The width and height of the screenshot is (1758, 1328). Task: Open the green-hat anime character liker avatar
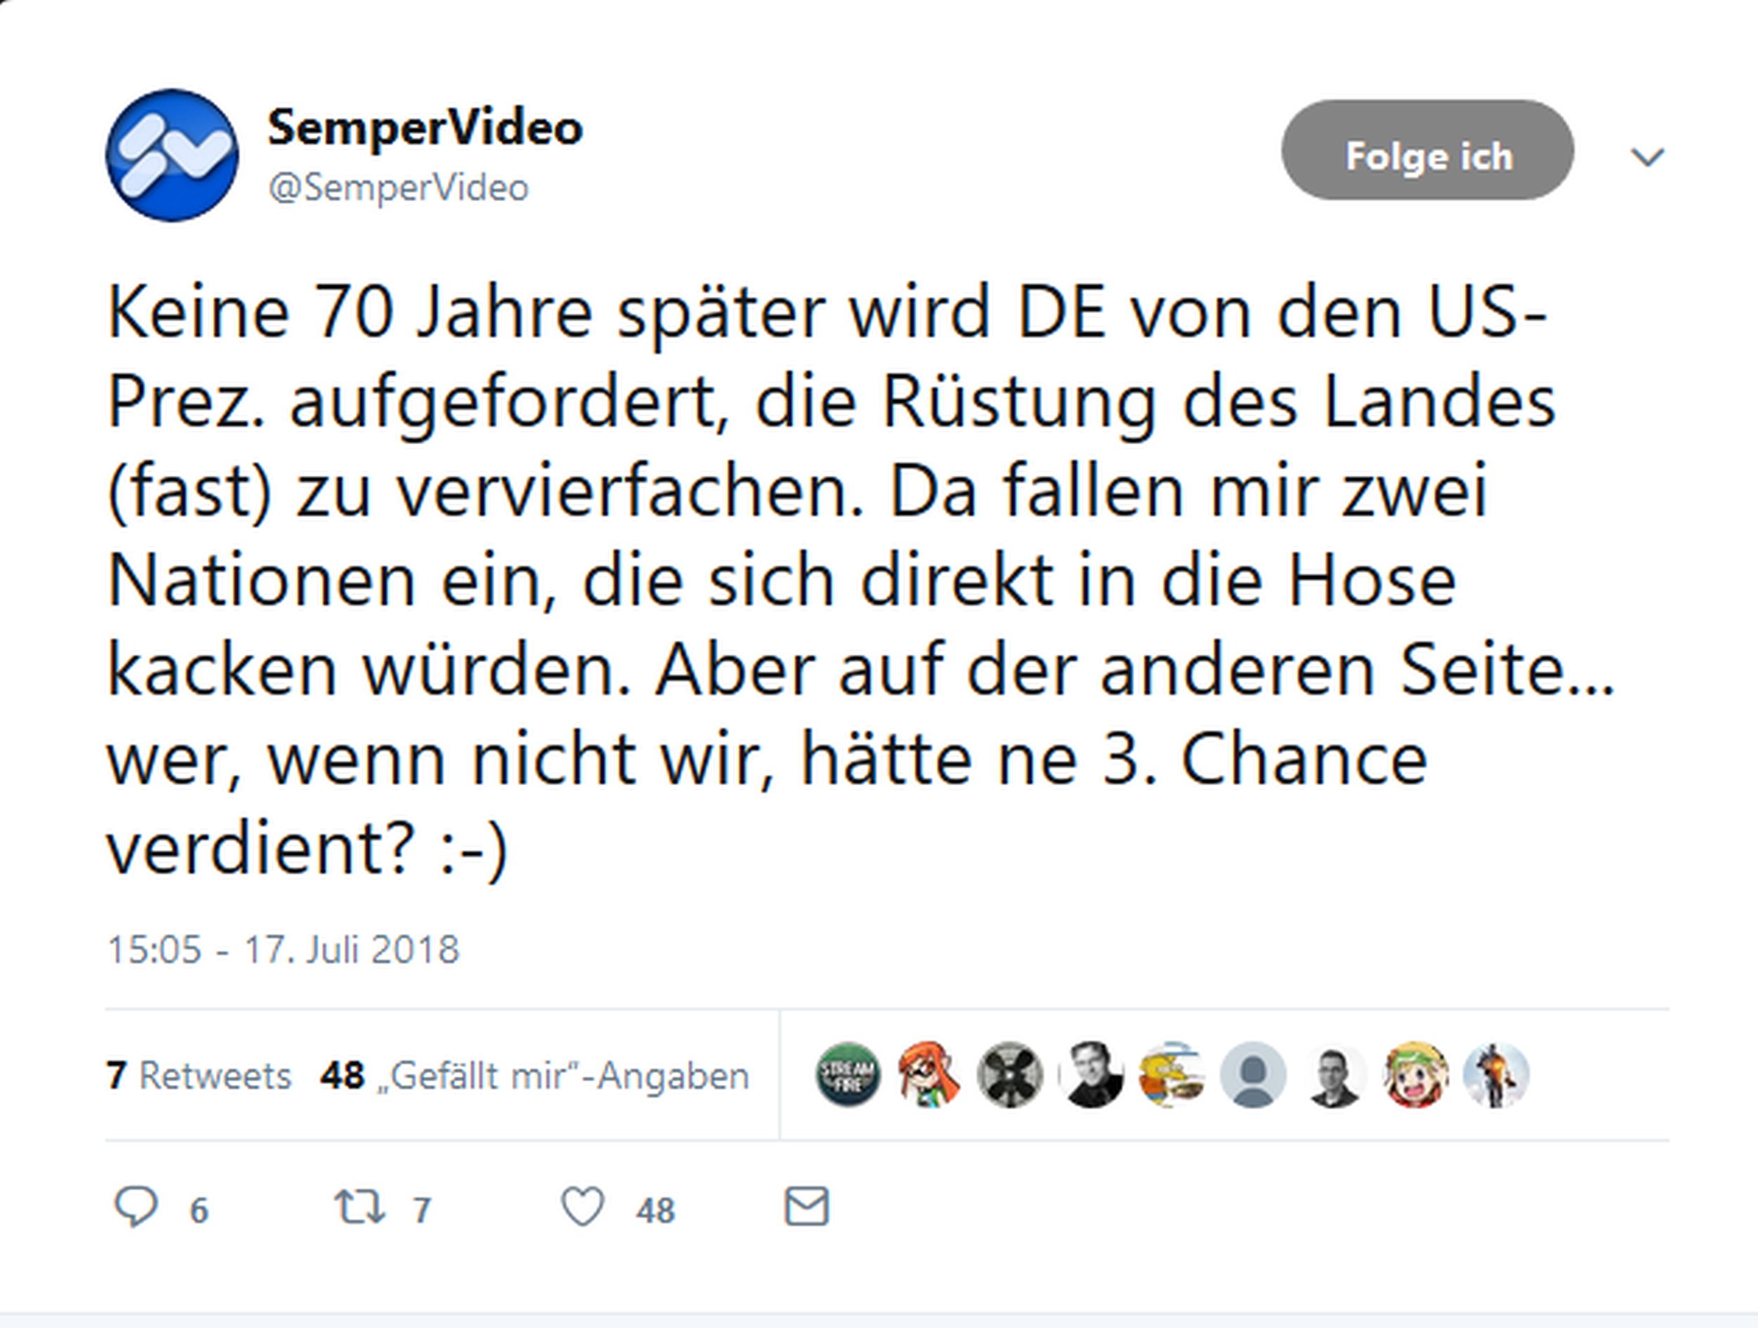tap(1415, 1076)
